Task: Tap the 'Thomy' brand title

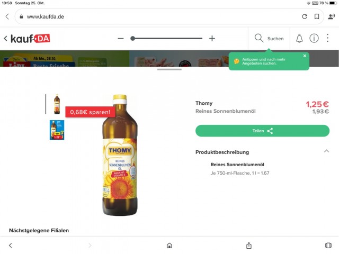Action: [204, 103]
